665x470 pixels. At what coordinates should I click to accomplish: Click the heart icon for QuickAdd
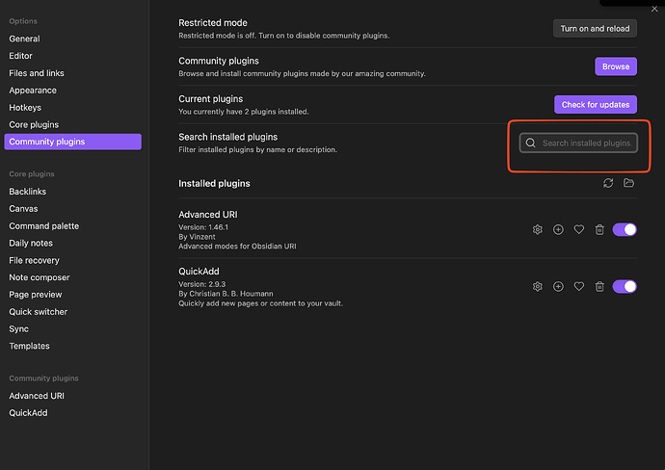579,286
